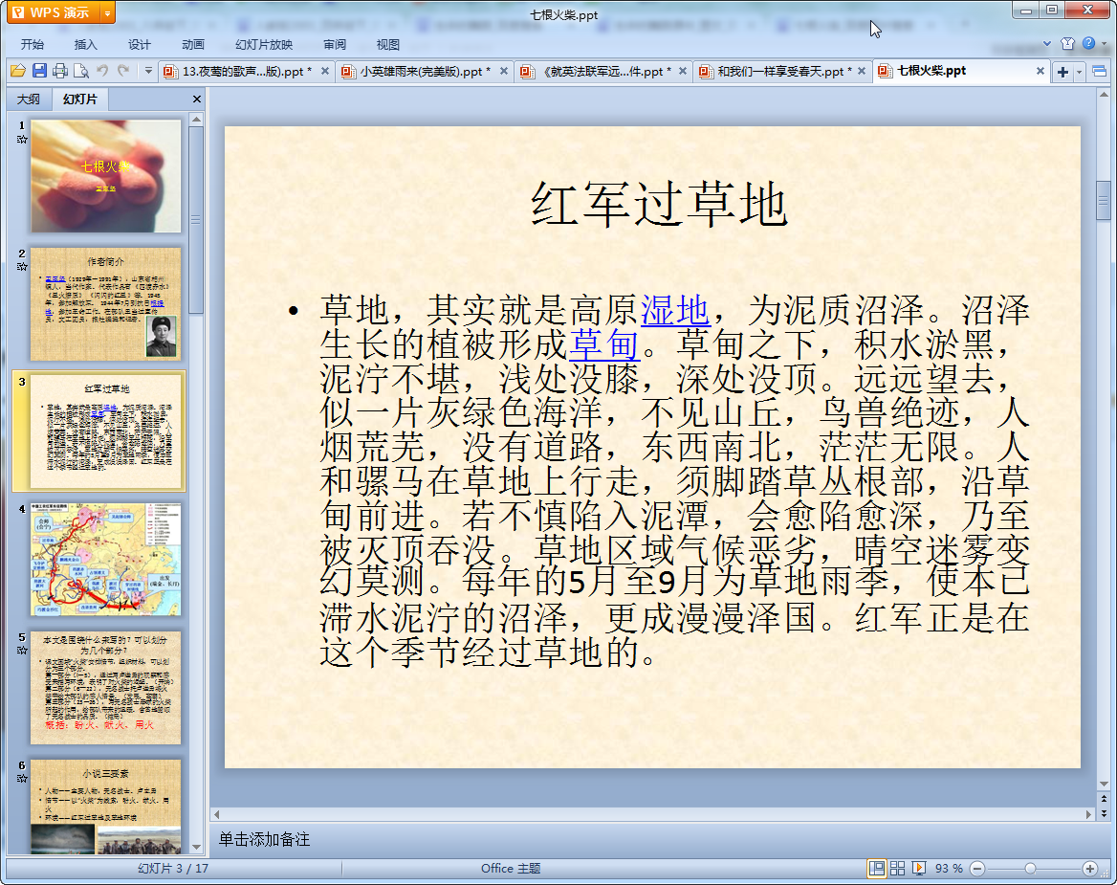Open a file with the folder icon

click(18, 71)
